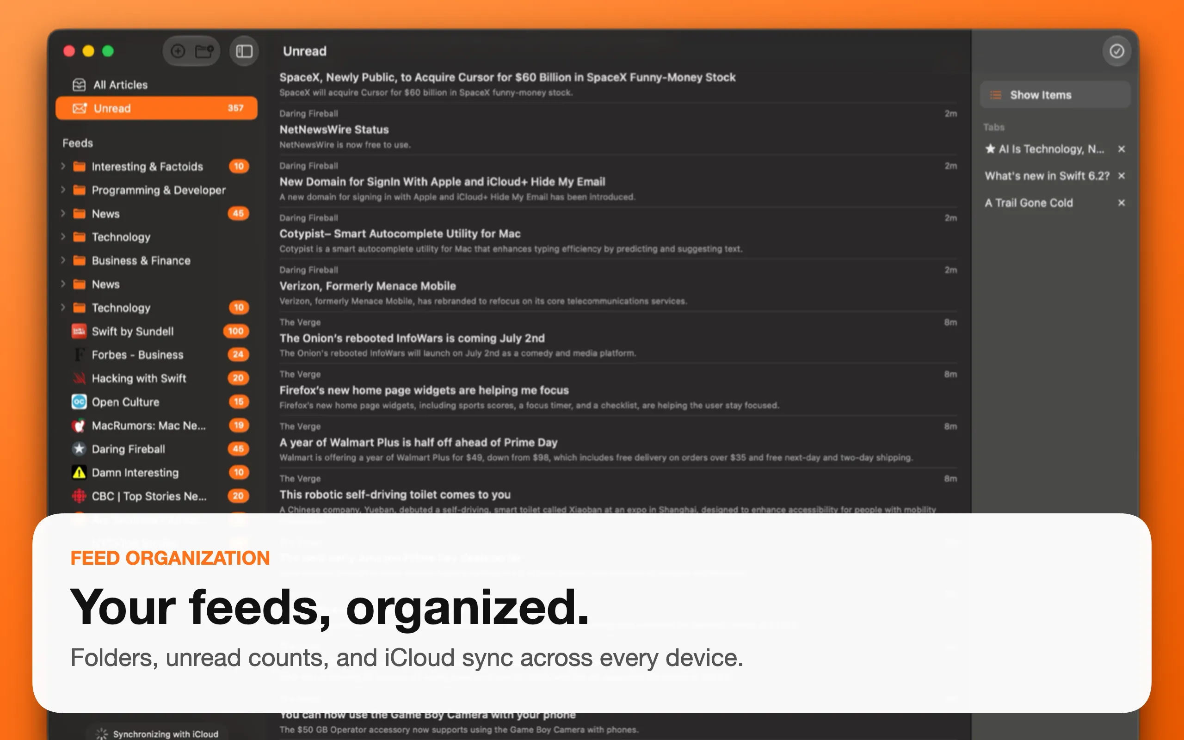Open the Open Culture feed icon
Screen dimensions: 1184x740
point(79,402)
